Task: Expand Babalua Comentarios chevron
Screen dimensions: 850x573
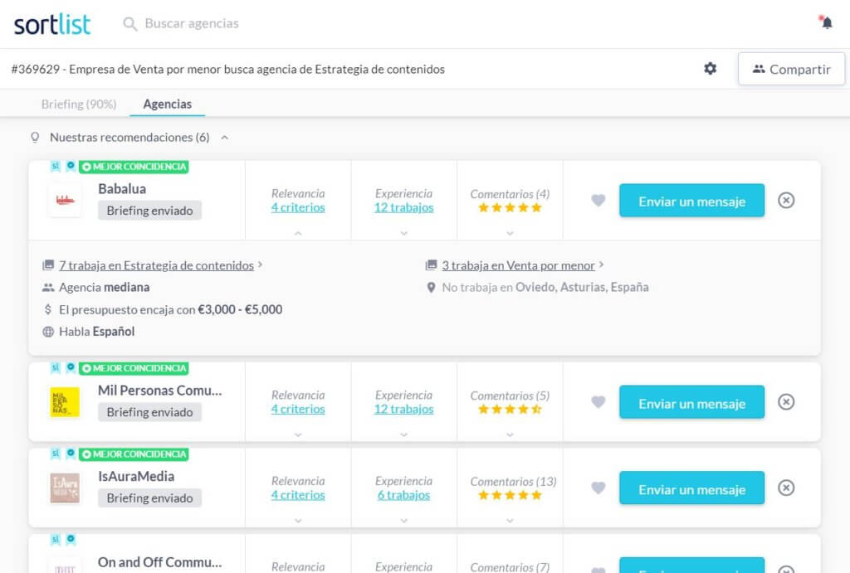Action: [510, 233]
